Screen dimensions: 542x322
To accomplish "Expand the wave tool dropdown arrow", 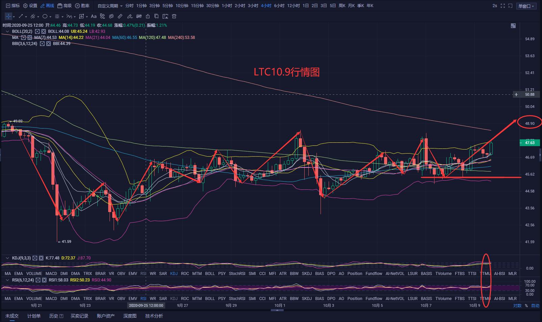I will pos(75,17).
